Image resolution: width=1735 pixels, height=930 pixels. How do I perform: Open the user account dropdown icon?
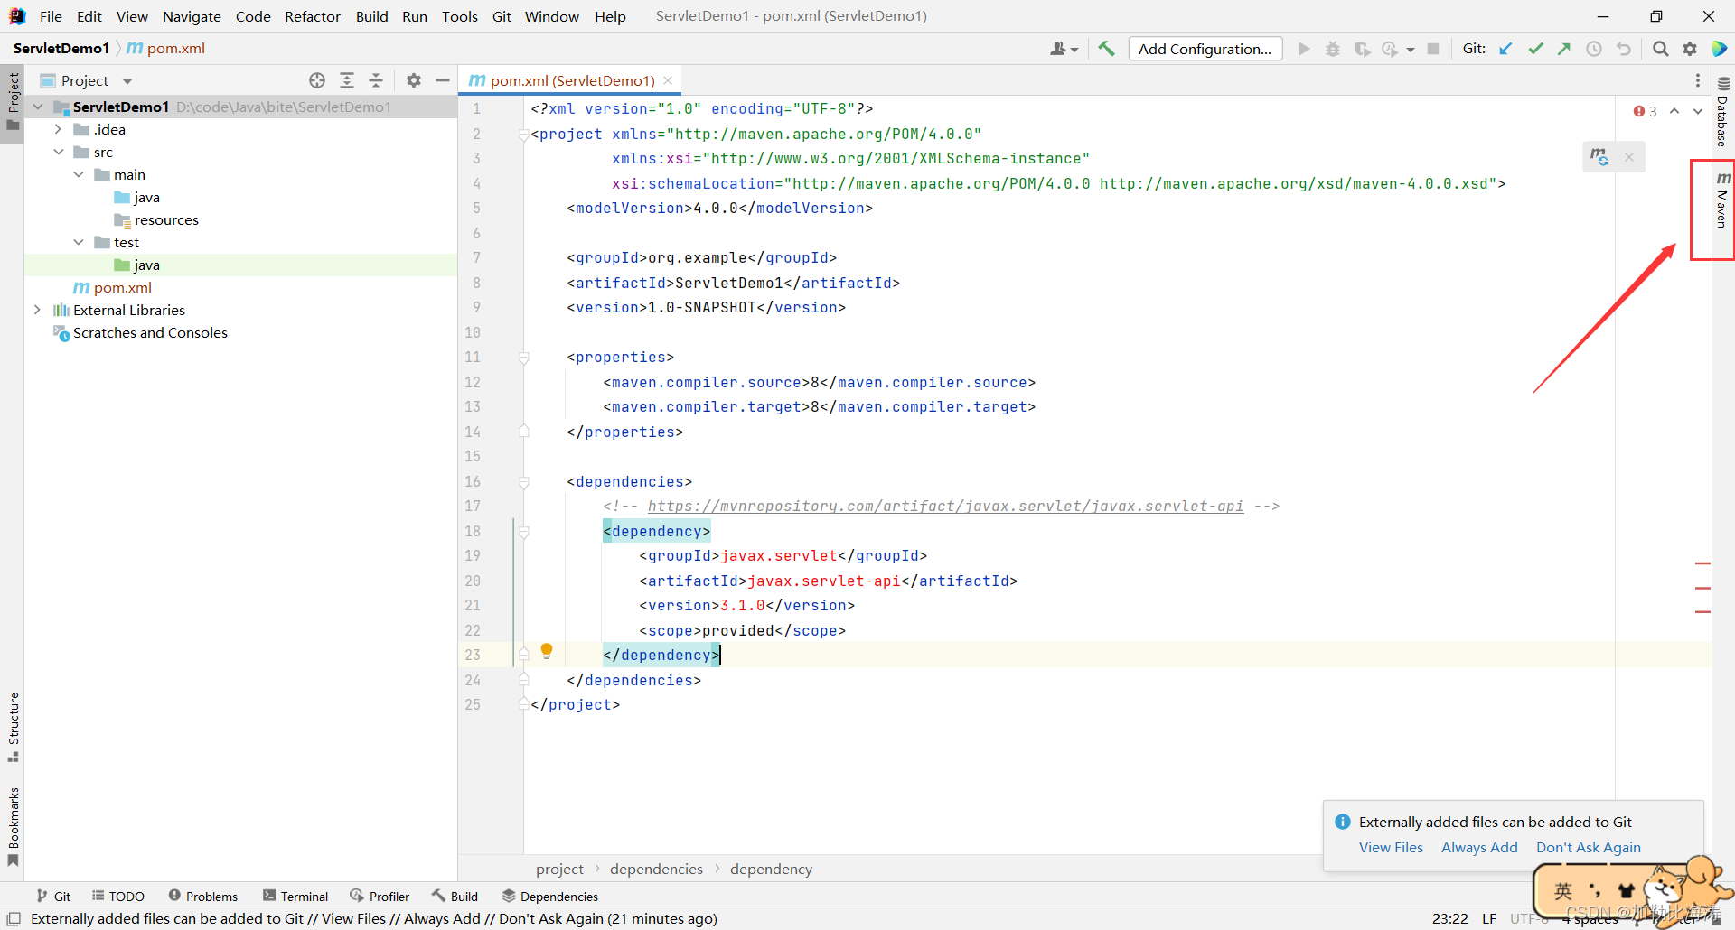[x=1064, y=49]
